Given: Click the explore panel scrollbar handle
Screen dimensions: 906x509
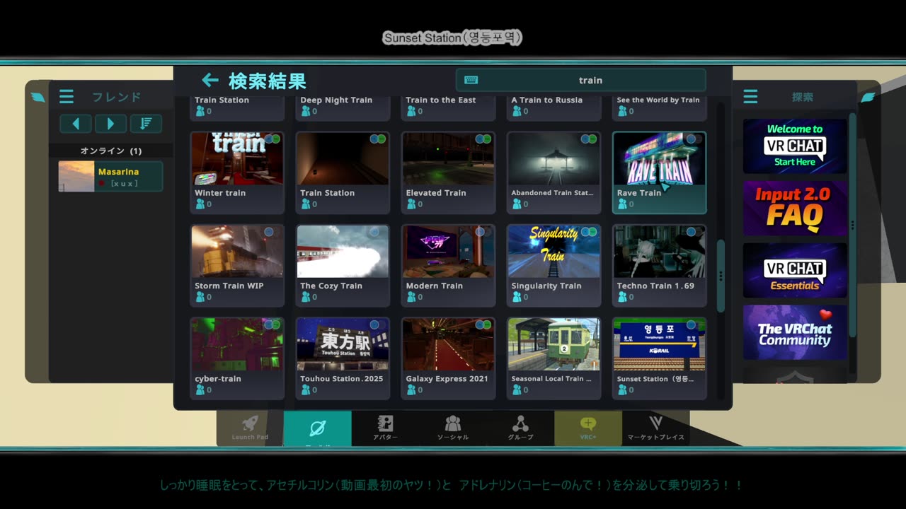Looking at the screenshot, I should (852, 224).
